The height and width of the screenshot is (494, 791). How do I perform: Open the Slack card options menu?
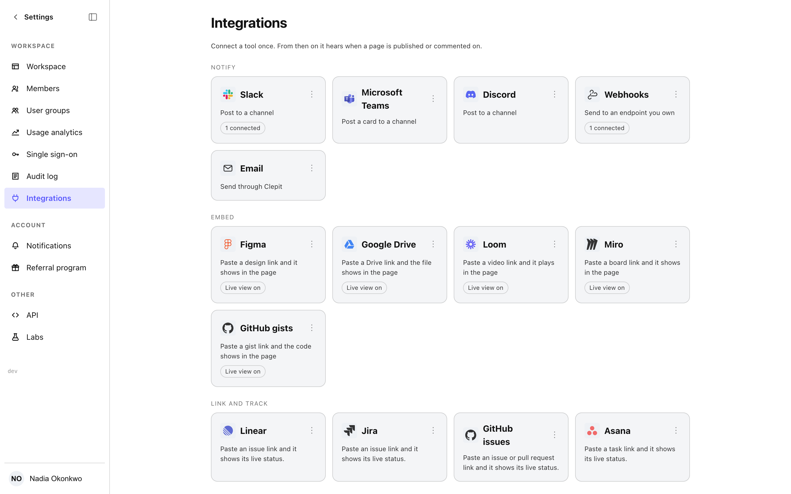[312, 94]
